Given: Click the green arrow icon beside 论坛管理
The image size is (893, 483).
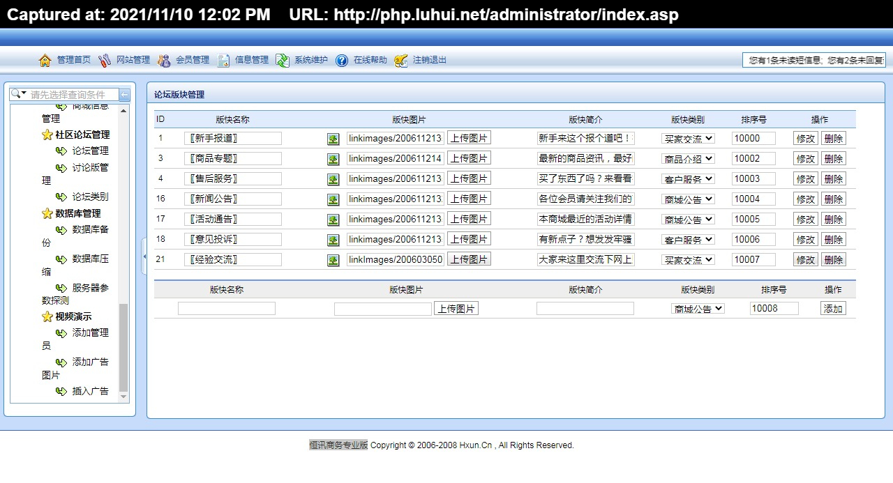Looking at the screenshot, I should click(x=61, y=151).
